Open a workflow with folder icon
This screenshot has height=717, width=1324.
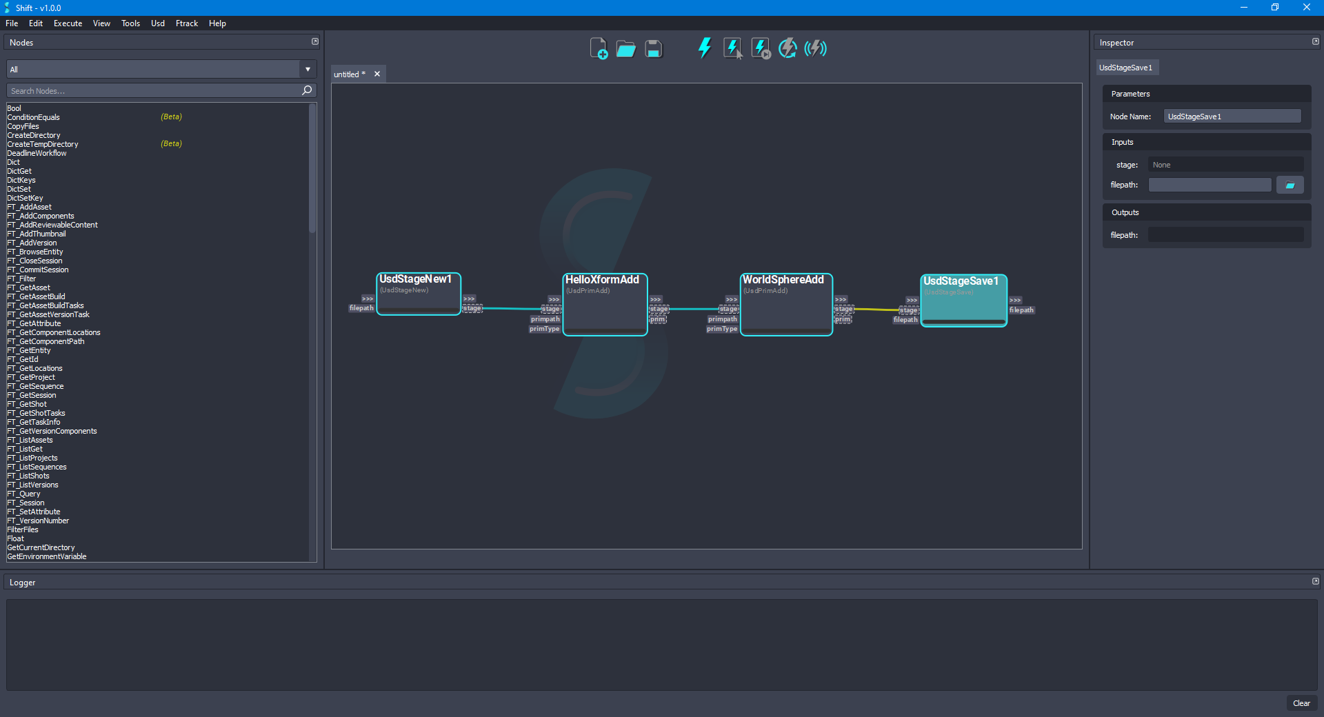pyautogui.click(x=625, y=49)
